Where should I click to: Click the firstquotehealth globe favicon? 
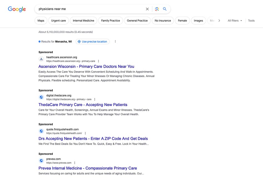41,131
